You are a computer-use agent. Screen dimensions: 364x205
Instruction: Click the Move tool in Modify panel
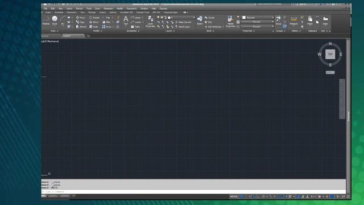(x=81, y=18)
